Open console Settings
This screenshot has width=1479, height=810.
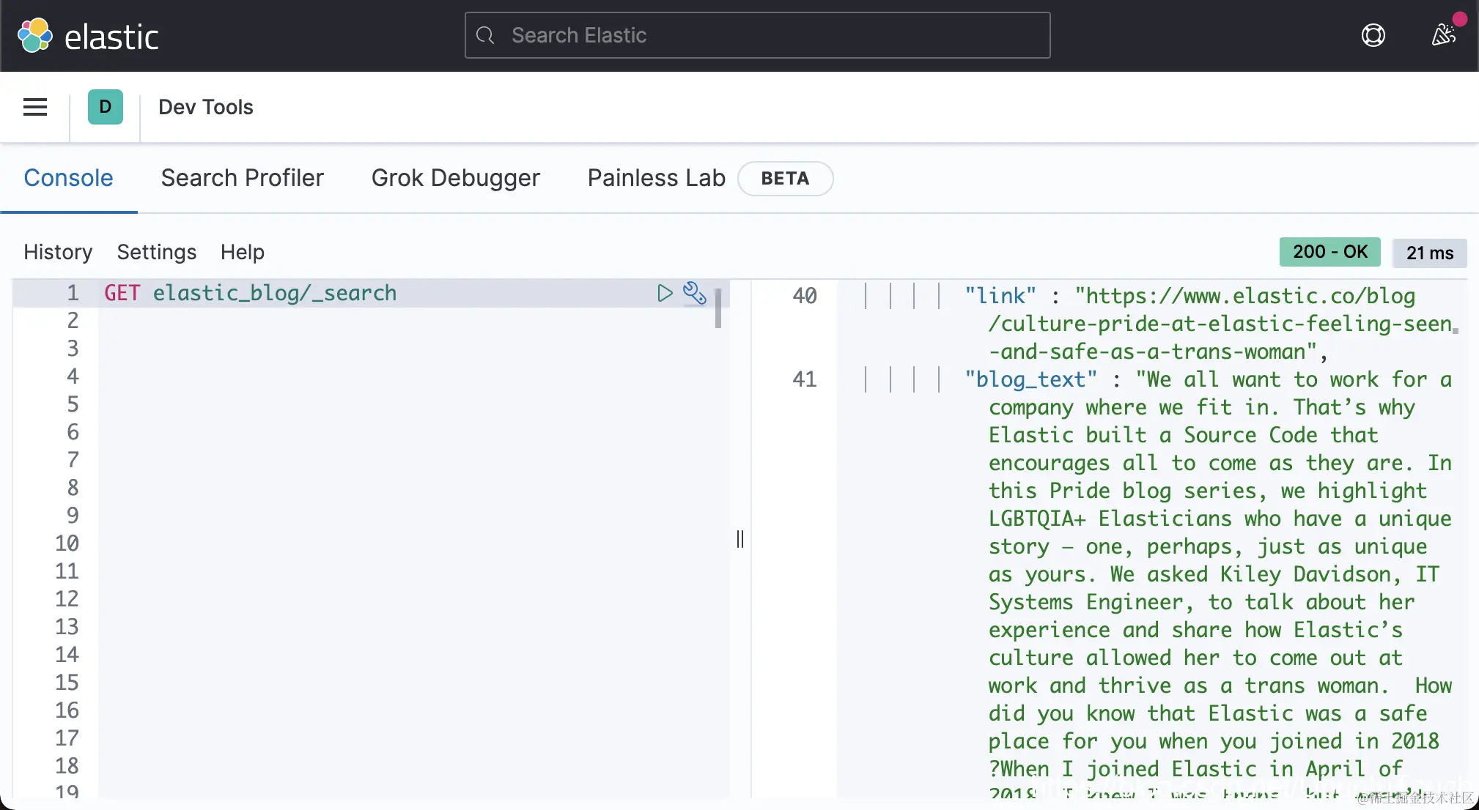click(x=156, y=252)
